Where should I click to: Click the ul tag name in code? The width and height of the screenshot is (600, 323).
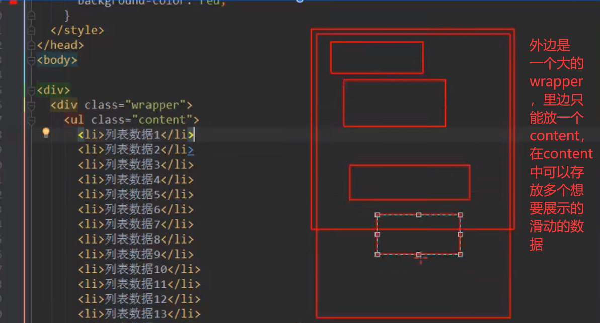pyautogui.click(x=78, y=120)
